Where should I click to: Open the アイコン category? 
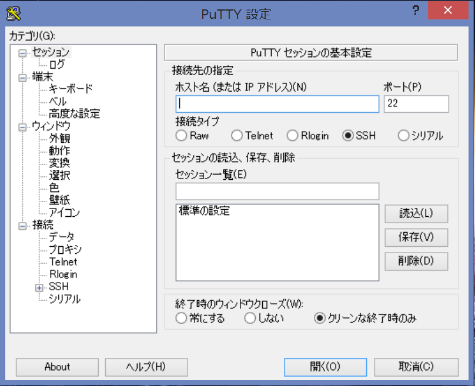(65, 213)
